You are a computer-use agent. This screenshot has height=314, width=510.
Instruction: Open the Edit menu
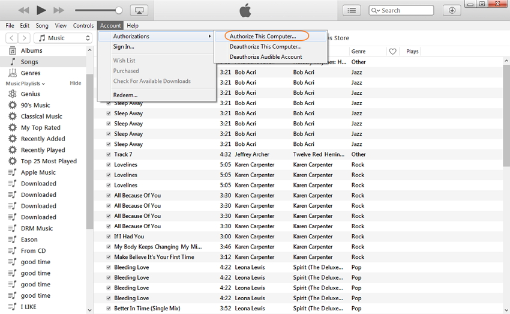(x=25, y=26)
